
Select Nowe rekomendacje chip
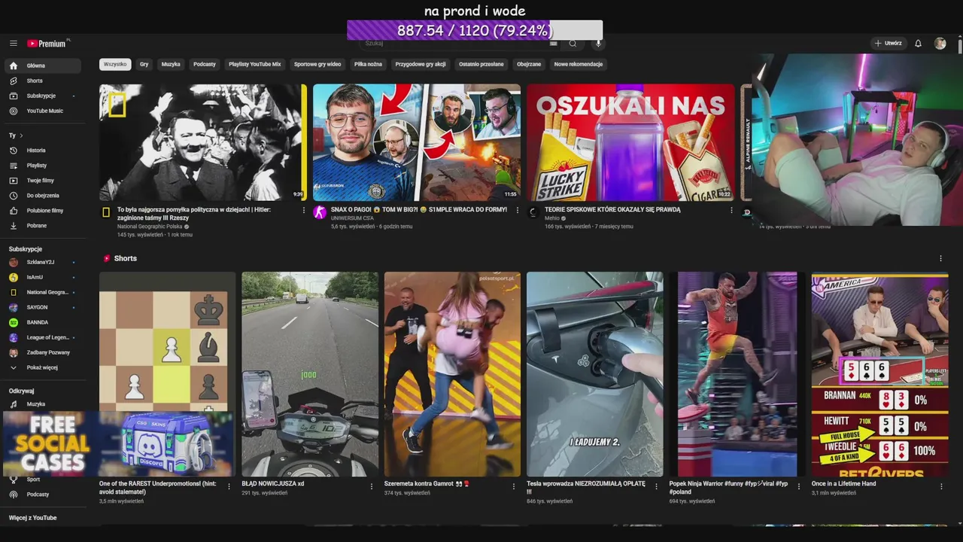[x=579, y=64]
